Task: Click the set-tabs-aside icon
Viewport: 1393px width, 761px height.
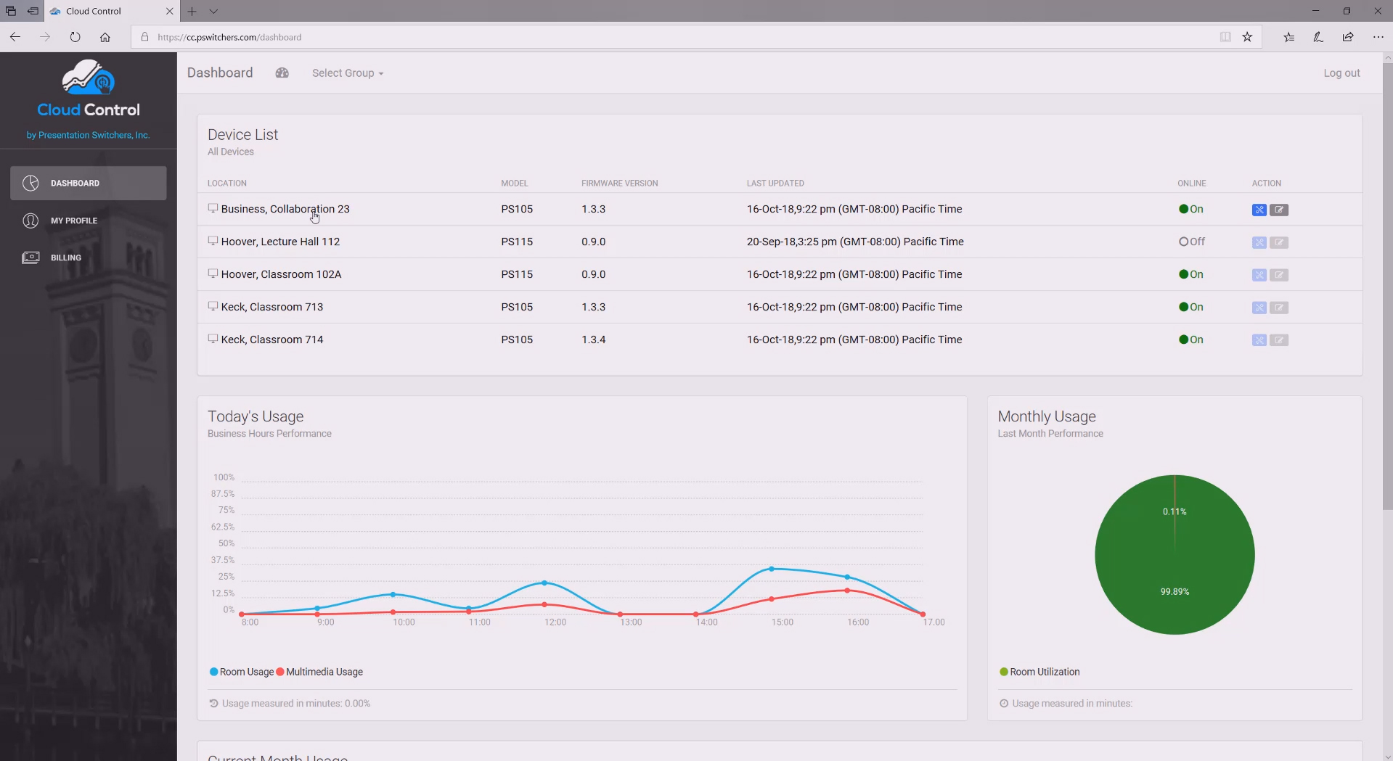Action: (33, 11)
